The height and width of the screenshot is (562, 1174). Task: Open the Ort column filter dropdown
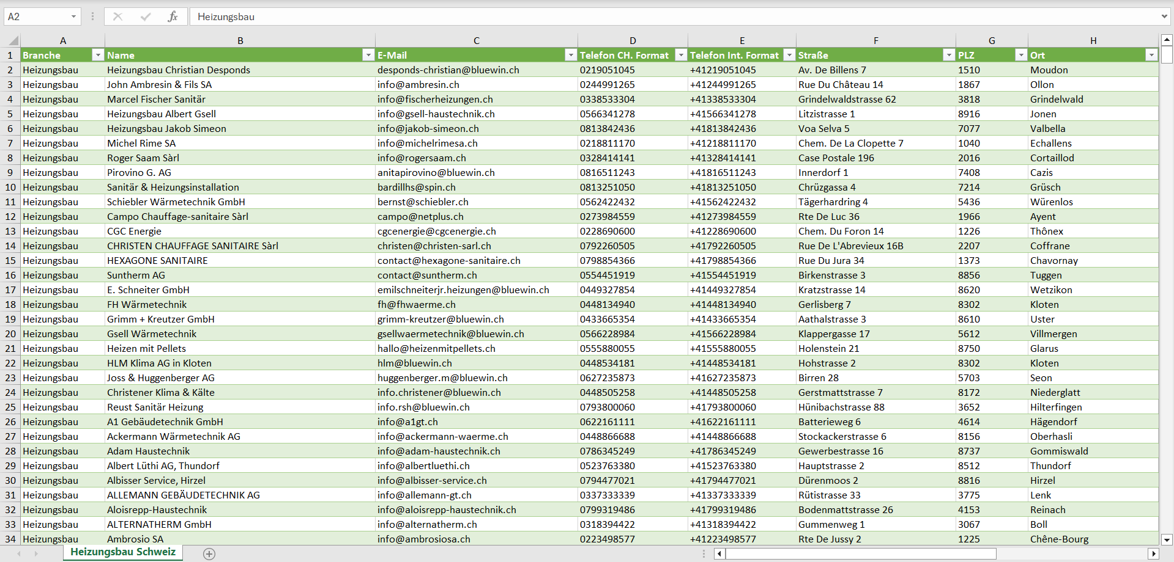1151,55
